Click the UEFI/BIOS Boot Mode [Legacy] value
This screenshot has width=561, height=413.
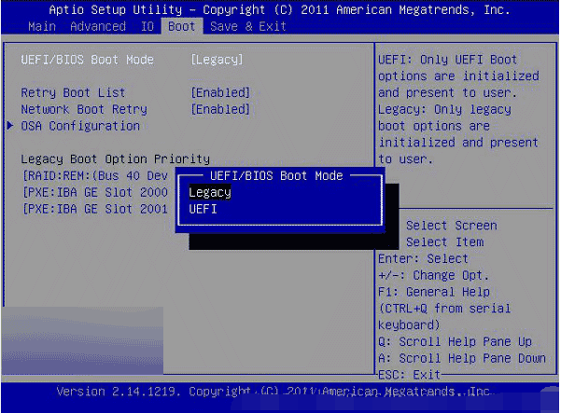pos(217,60)
